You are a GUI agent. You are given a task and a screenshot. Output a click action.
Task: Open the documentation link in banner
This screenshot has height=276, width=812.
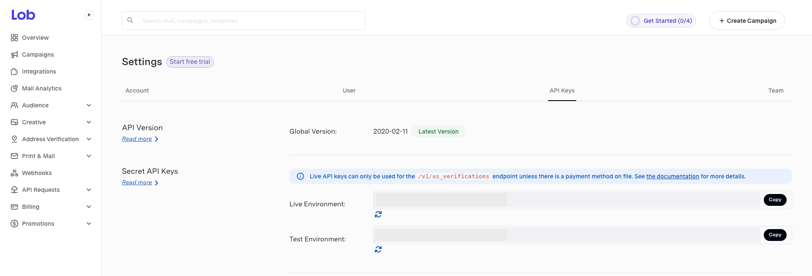point(672,176)
